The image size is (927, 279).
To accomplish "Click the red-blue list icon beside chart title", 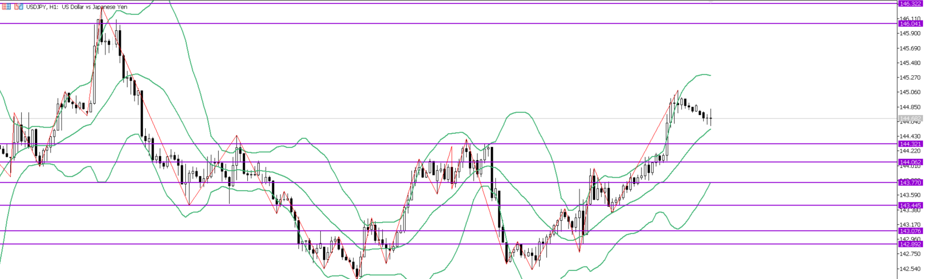I will pos(7,7).
